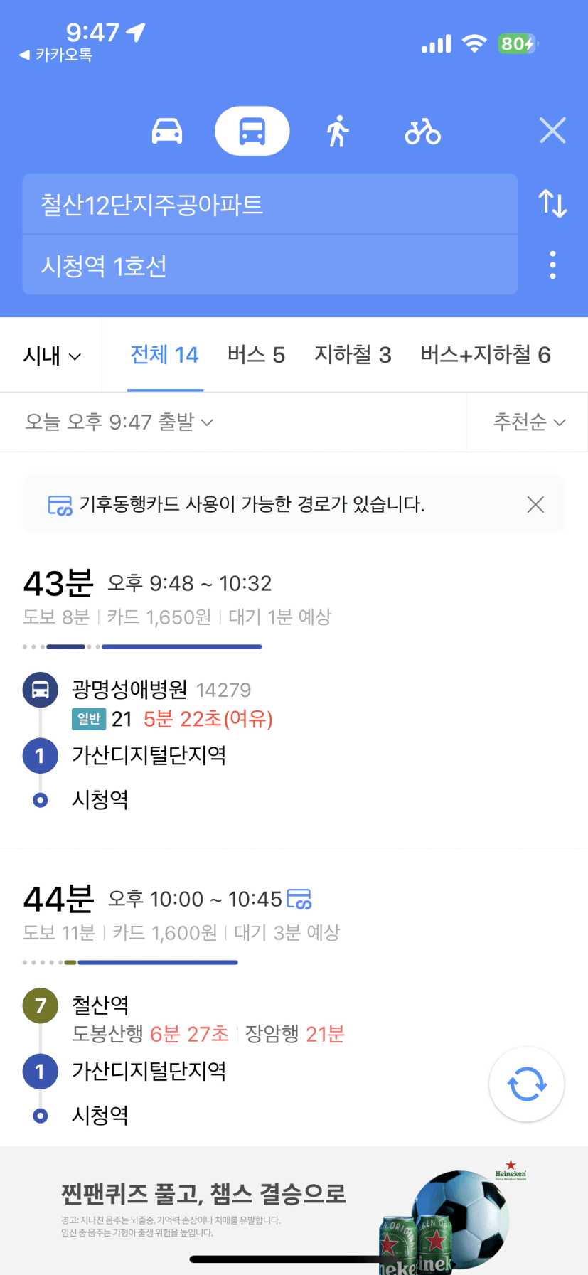
Task: Swap origin and destination
Action: click(x=552, y=203)
